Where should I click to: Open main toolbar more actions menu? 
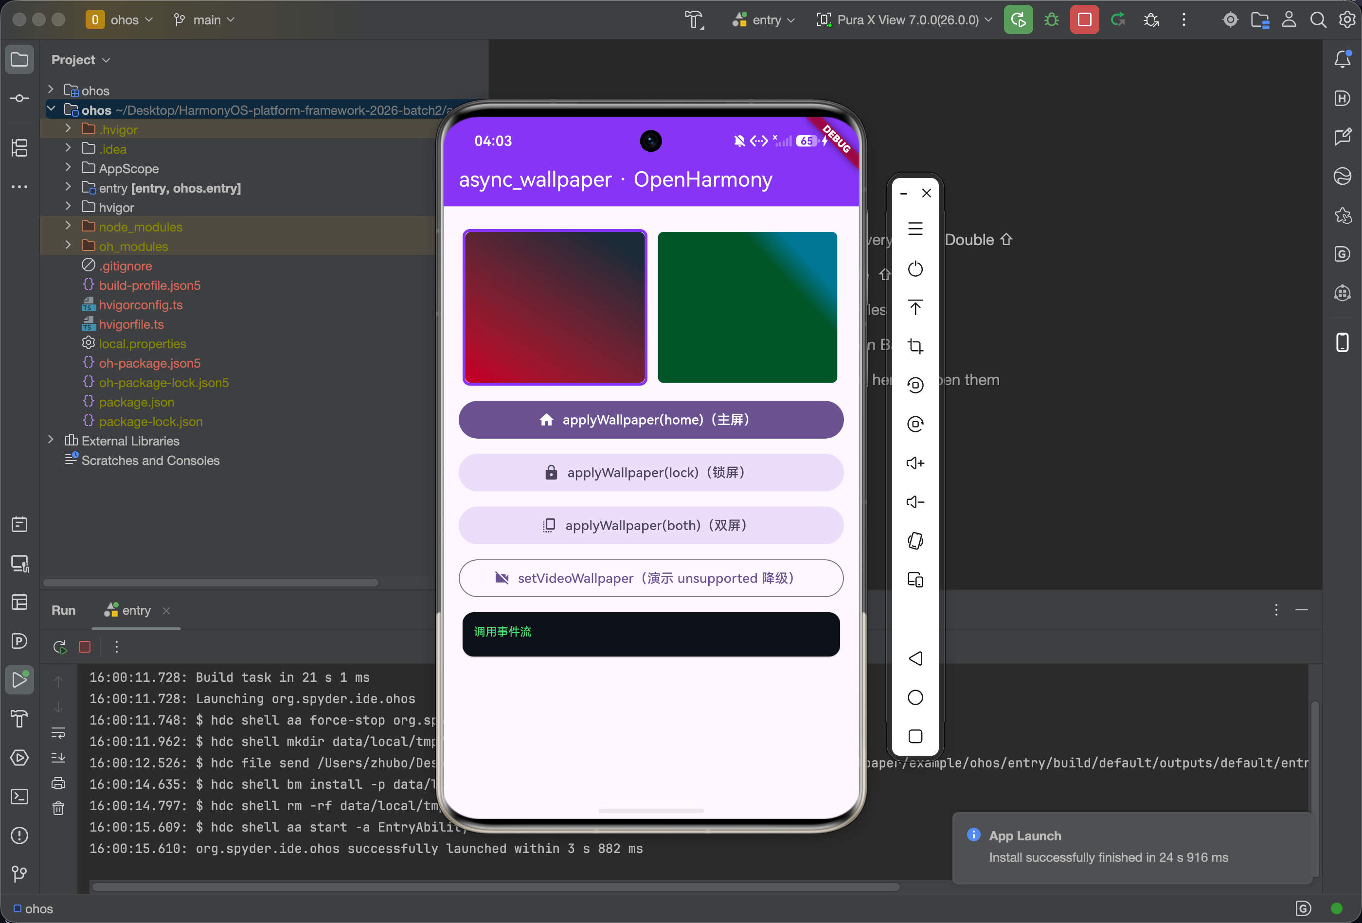click(1184, 20)
